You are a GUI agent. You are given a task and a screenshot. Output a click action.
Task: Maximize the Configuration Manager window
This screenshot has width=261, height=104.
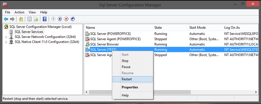(243, 4)
